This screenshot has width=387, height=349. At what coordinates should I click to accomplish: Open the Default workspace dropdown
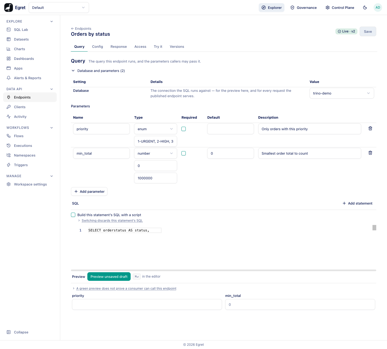pos(59,8)
